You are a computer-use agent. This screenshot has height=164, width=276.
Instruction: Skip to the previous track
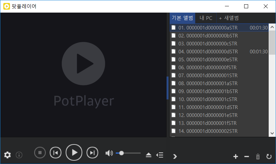pyautogui.click(x=56, y=153)
